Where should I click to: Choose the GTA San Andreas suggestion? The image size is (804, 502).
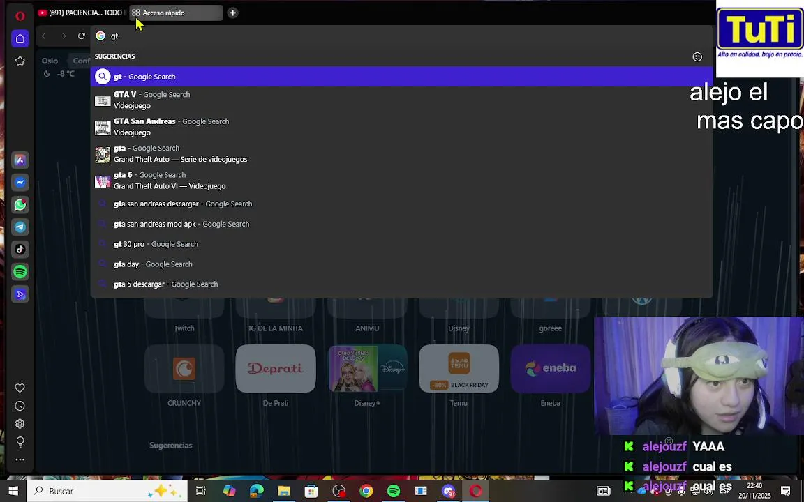click(x=401, y=126)
